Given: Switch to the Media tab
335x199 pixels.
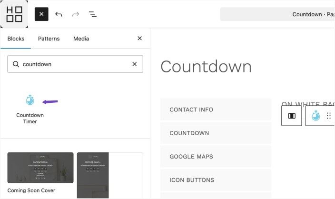Looking at the screenshot, I should coord(81,39).
